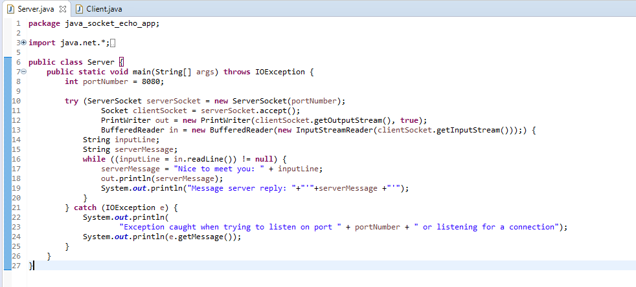
Task: Close the Server.java tab
Action: [x=63, y=9]
